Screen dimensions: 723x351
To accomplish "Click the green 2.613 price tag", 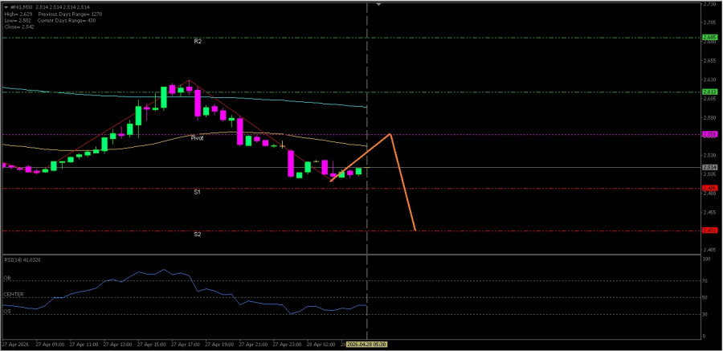I will click(709, 92).
